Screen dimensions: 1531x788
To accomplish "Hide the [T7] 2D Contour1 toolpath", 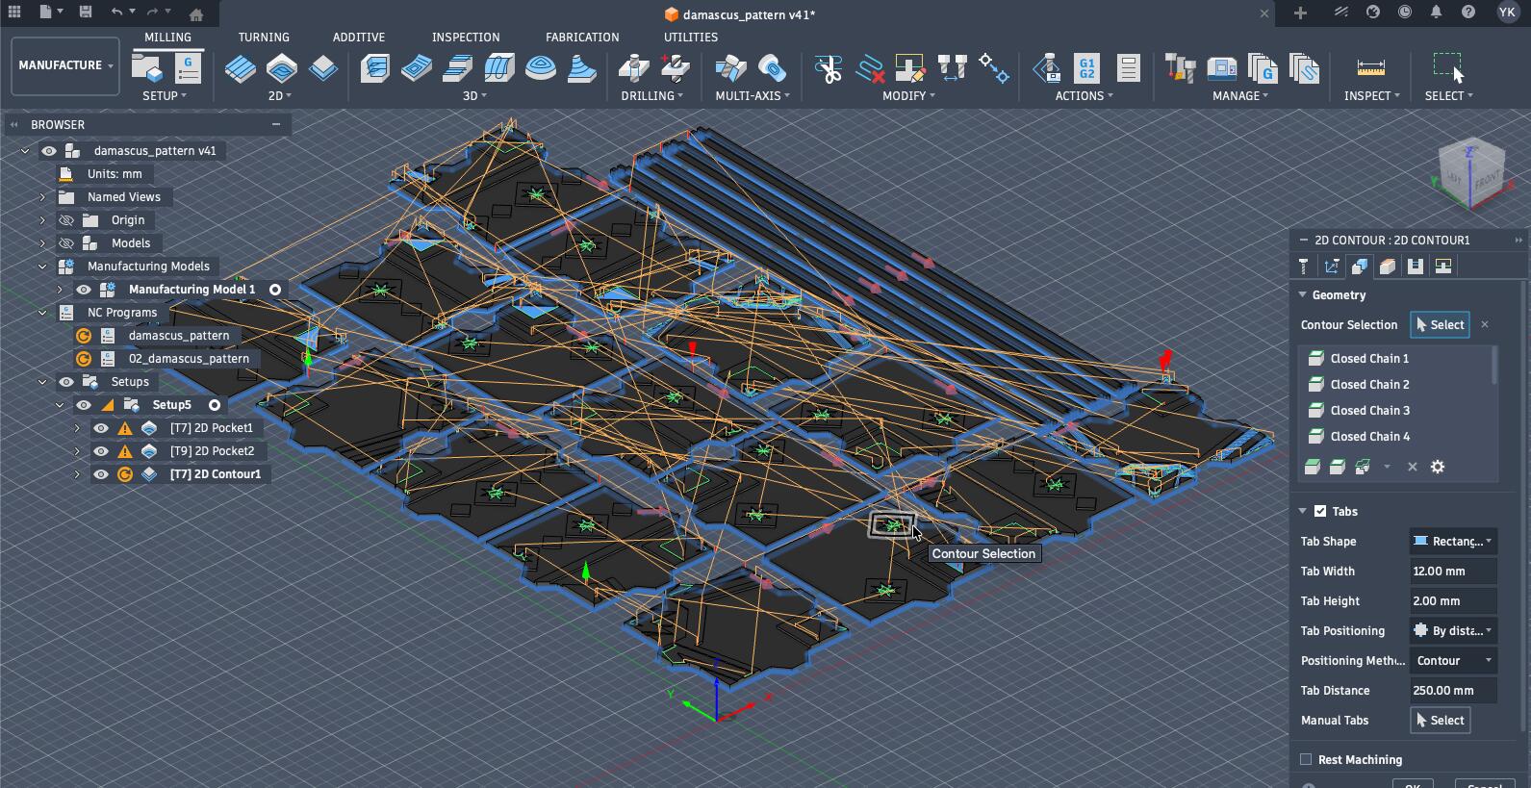I will (101, 474).
